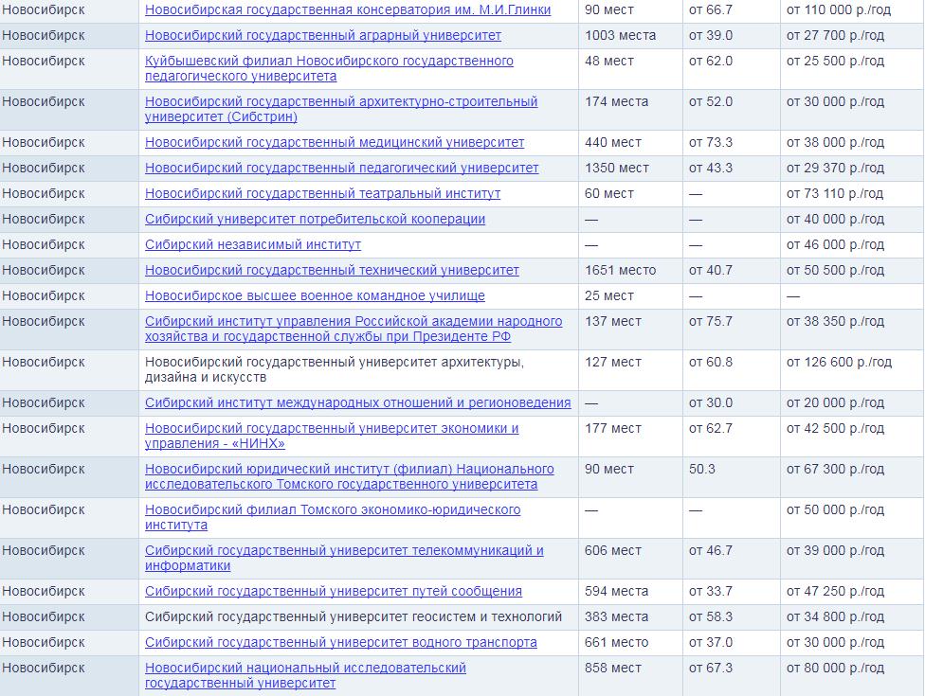Image resolution: width=925 pixels, height=696 pixels.
Task: Click price 'от 46 000 р./год'
Action: click(x=835, y=244)
